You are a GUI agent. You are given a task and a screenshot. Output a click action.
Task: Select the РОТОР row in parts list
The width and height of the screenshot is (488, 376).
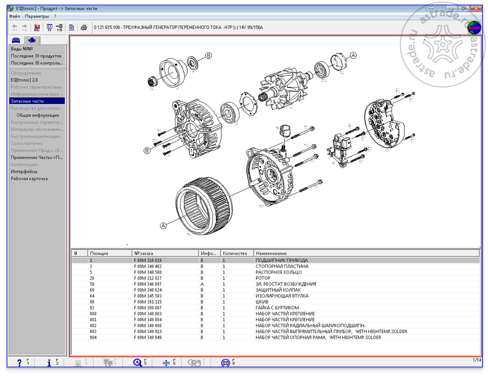[263, 278]
